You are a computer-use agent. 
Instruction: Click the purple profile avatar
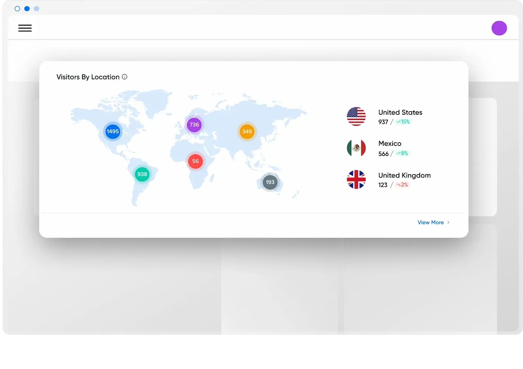tap(499, 28)
